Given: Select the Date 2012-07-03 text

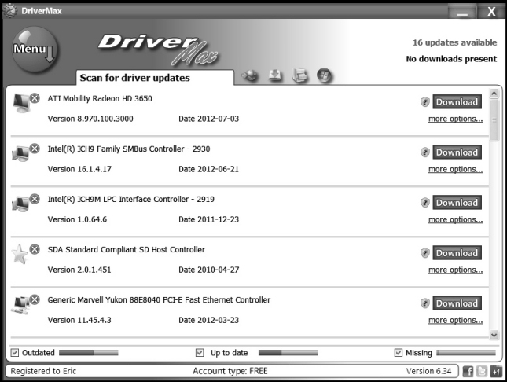Looking at the screenshot, I should 208,119.
